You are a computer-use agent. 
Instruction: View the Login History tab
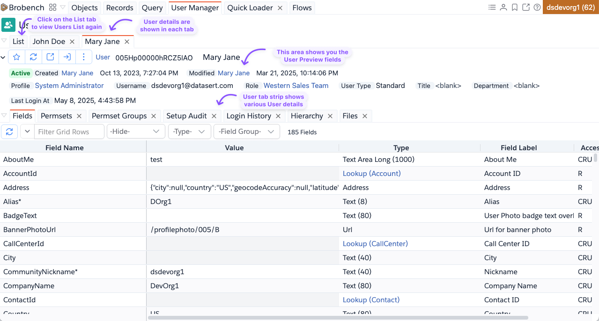coord(249,116)
